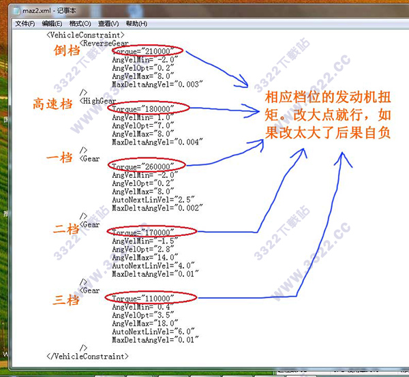Click the AngVelOpt="2.8" line

pyautogui.click(x=143, y=250)
